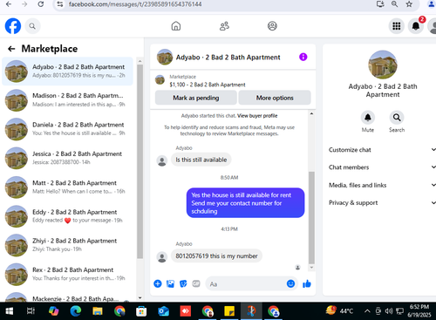Open Outlook from the taskbar

tap(163, 311)
